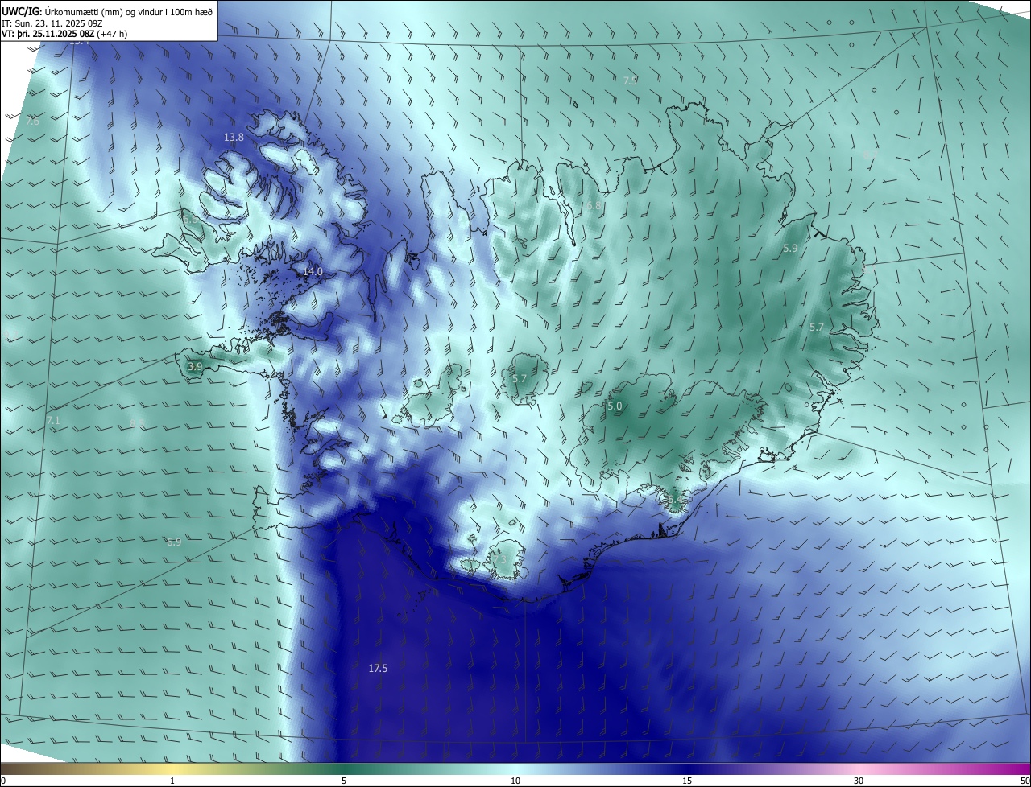Click the colorbar tick label 50
Image resolution: width=1031 pixels, height=787 pixels.
[x=1025, y=781]
